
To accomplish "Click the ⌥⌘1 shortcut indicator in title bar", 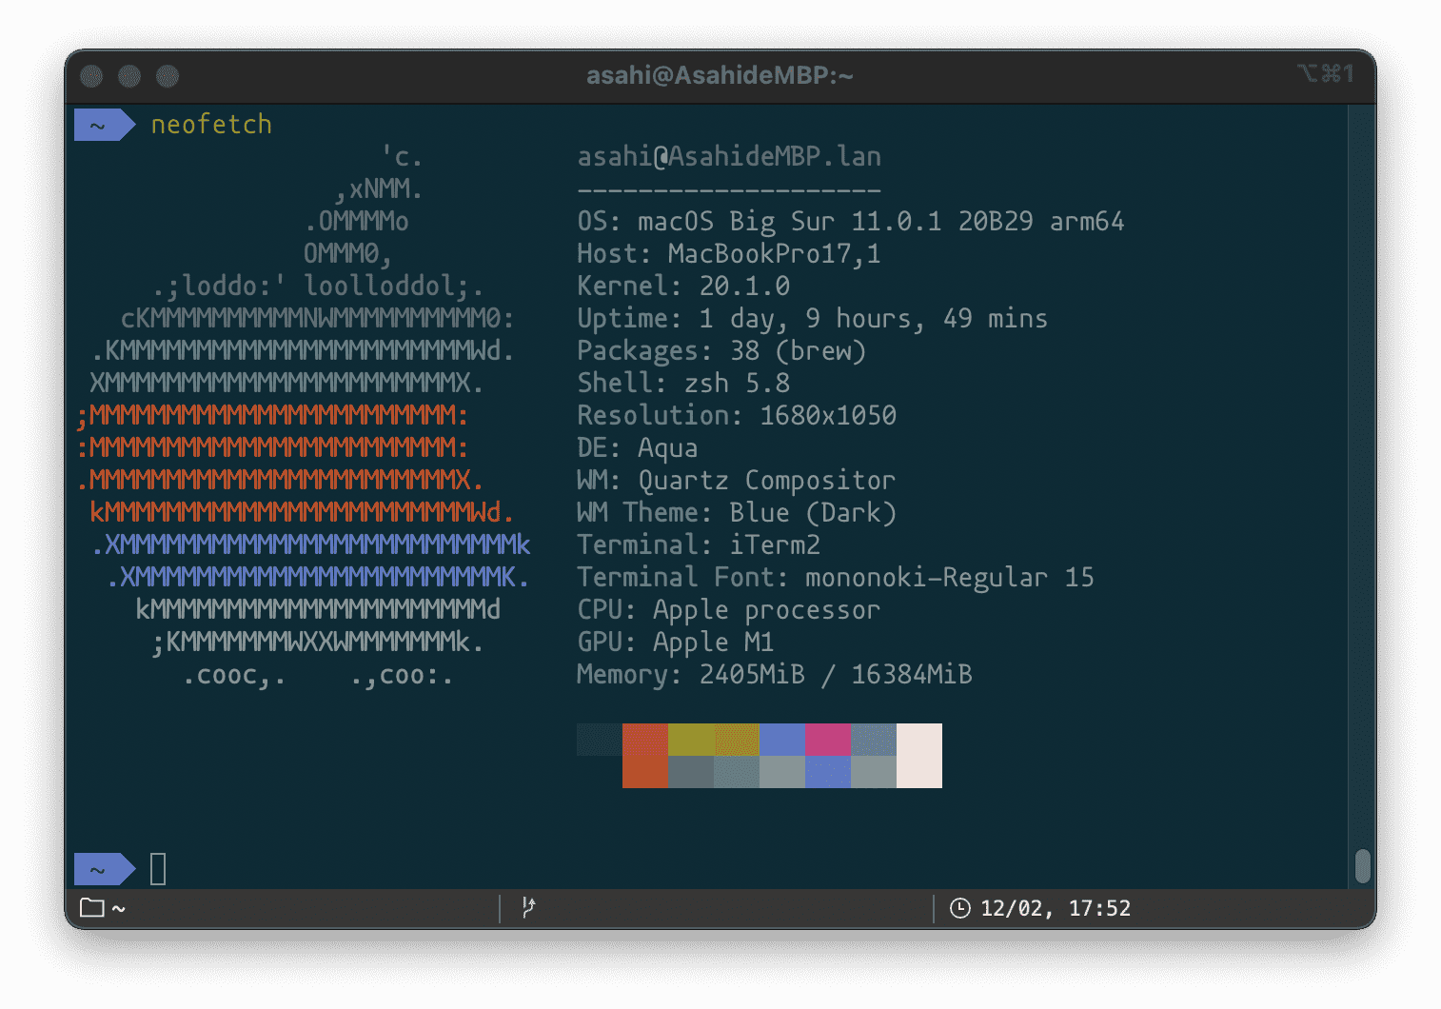I will 1325,73.
